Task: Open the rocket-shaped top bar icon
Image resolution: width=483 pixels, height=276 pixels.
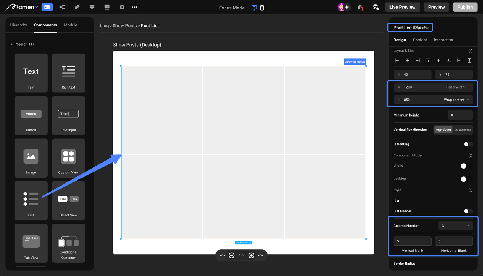Action: pos(77,7)
